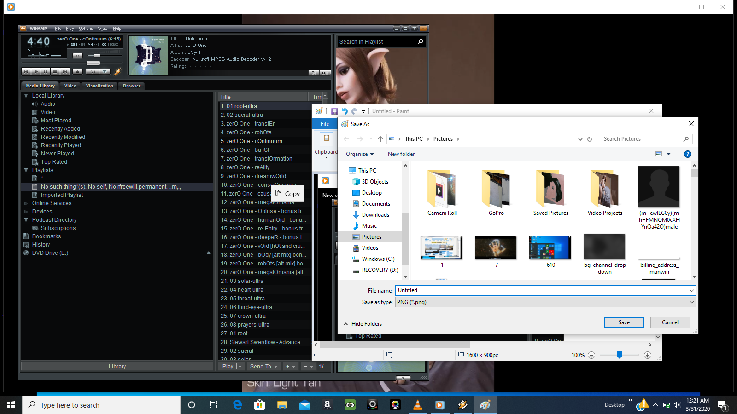Viewport: 737px width, 414px height.
Task: Refresh the Save As folder view
Action: point(590,139)
